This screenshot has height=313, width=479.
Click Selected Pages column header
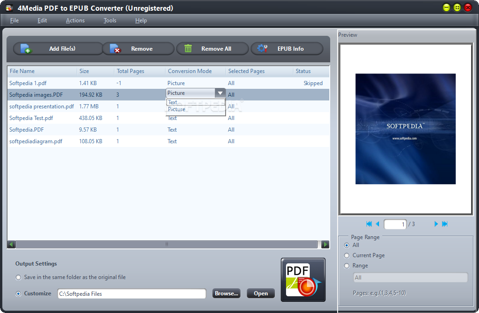pyautogui.click(x=259, y=71)
